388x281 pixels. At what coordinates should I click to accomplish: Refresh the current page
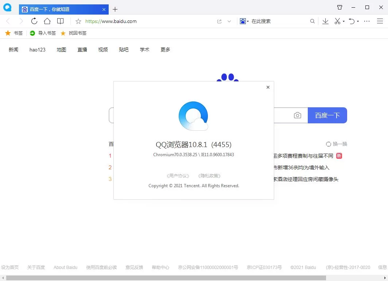point(34,21)
